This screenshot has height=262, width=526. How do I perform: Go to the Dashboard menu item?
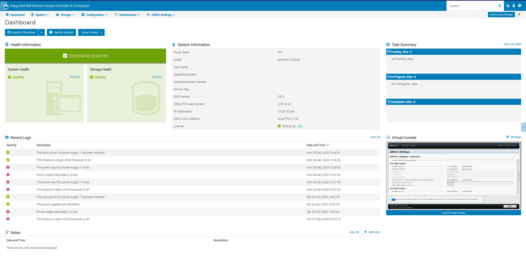tap(15, 15)
